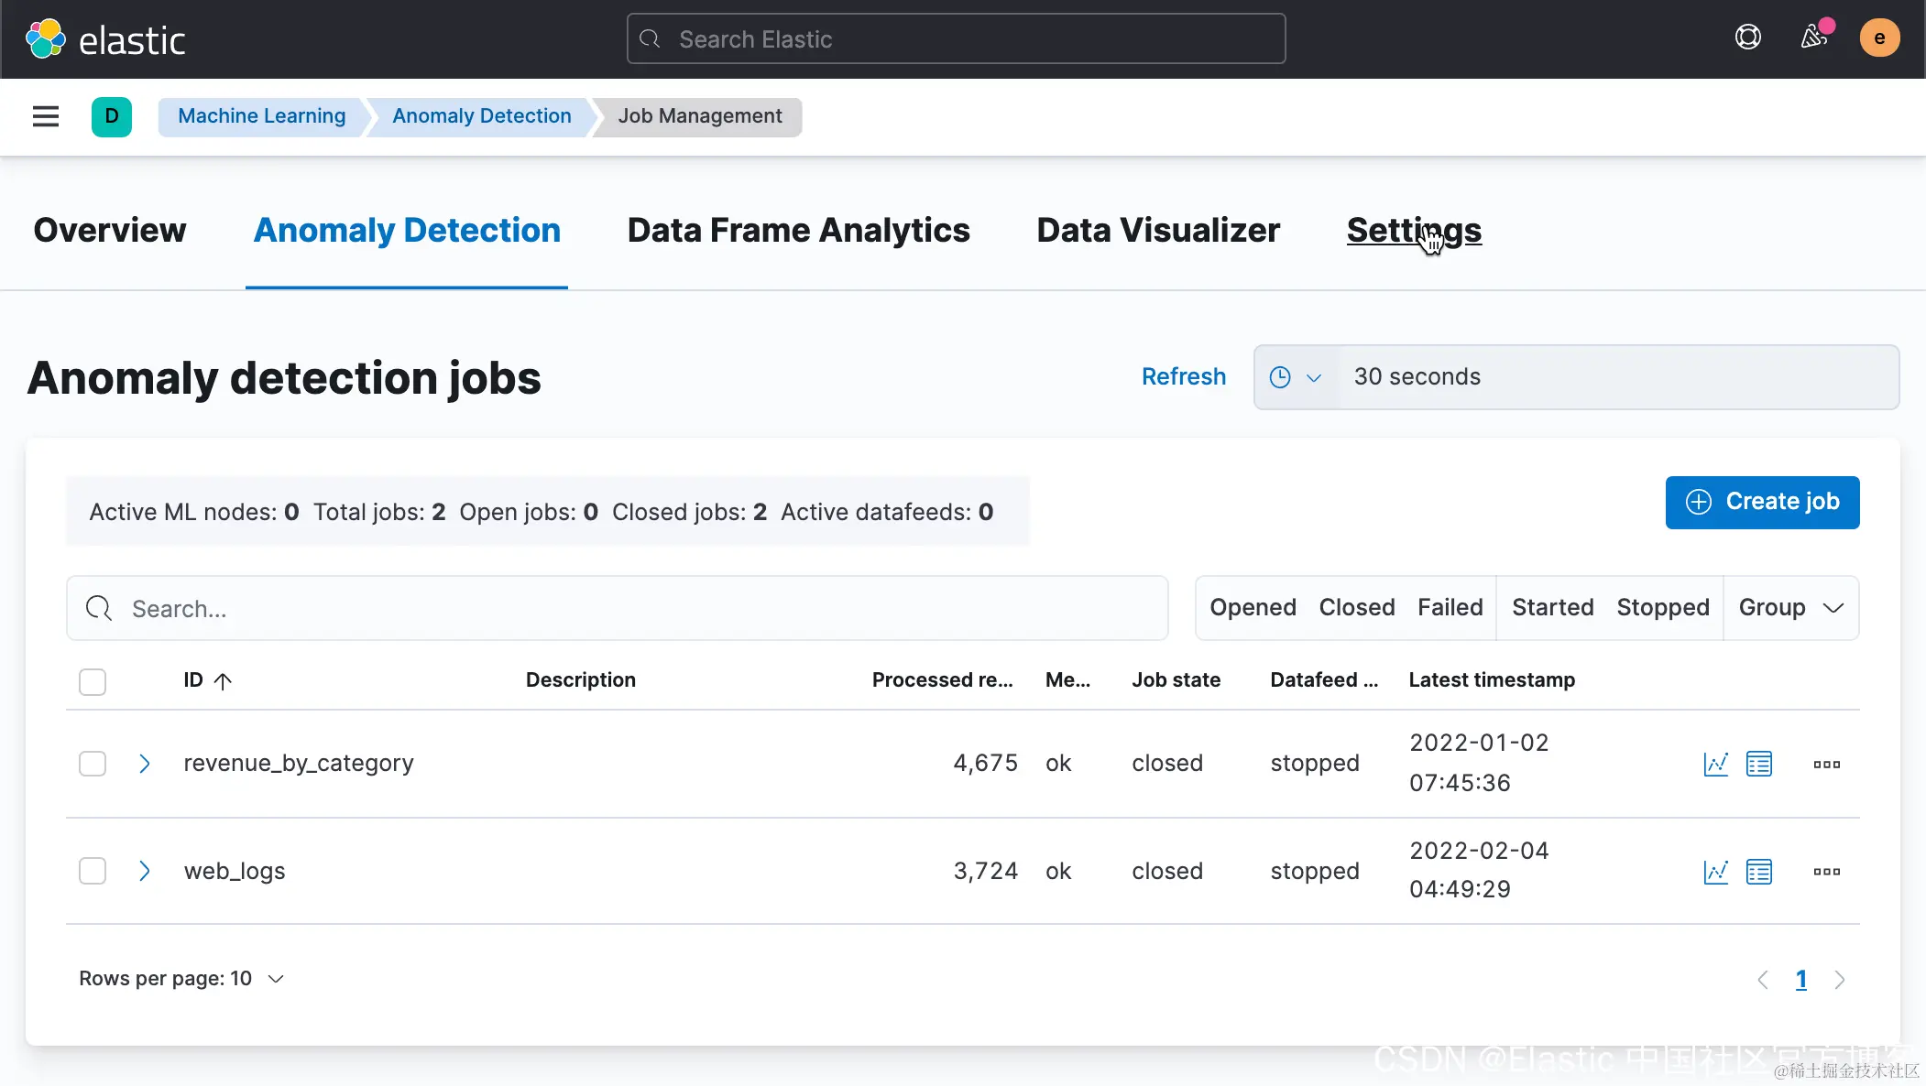Click the green D space avatar

(x=112, y=116)
